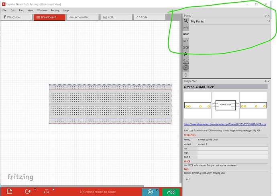Minimize the Fritzing window
The width and height of the screenshot is (277, 196).
point(247,4)
